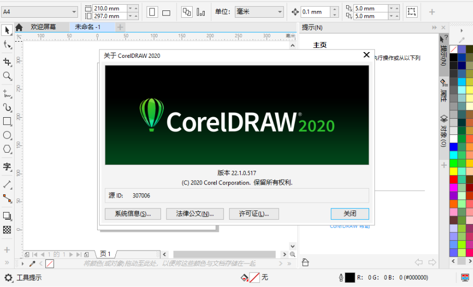Set page to landscape orientation

coord(166,12)
